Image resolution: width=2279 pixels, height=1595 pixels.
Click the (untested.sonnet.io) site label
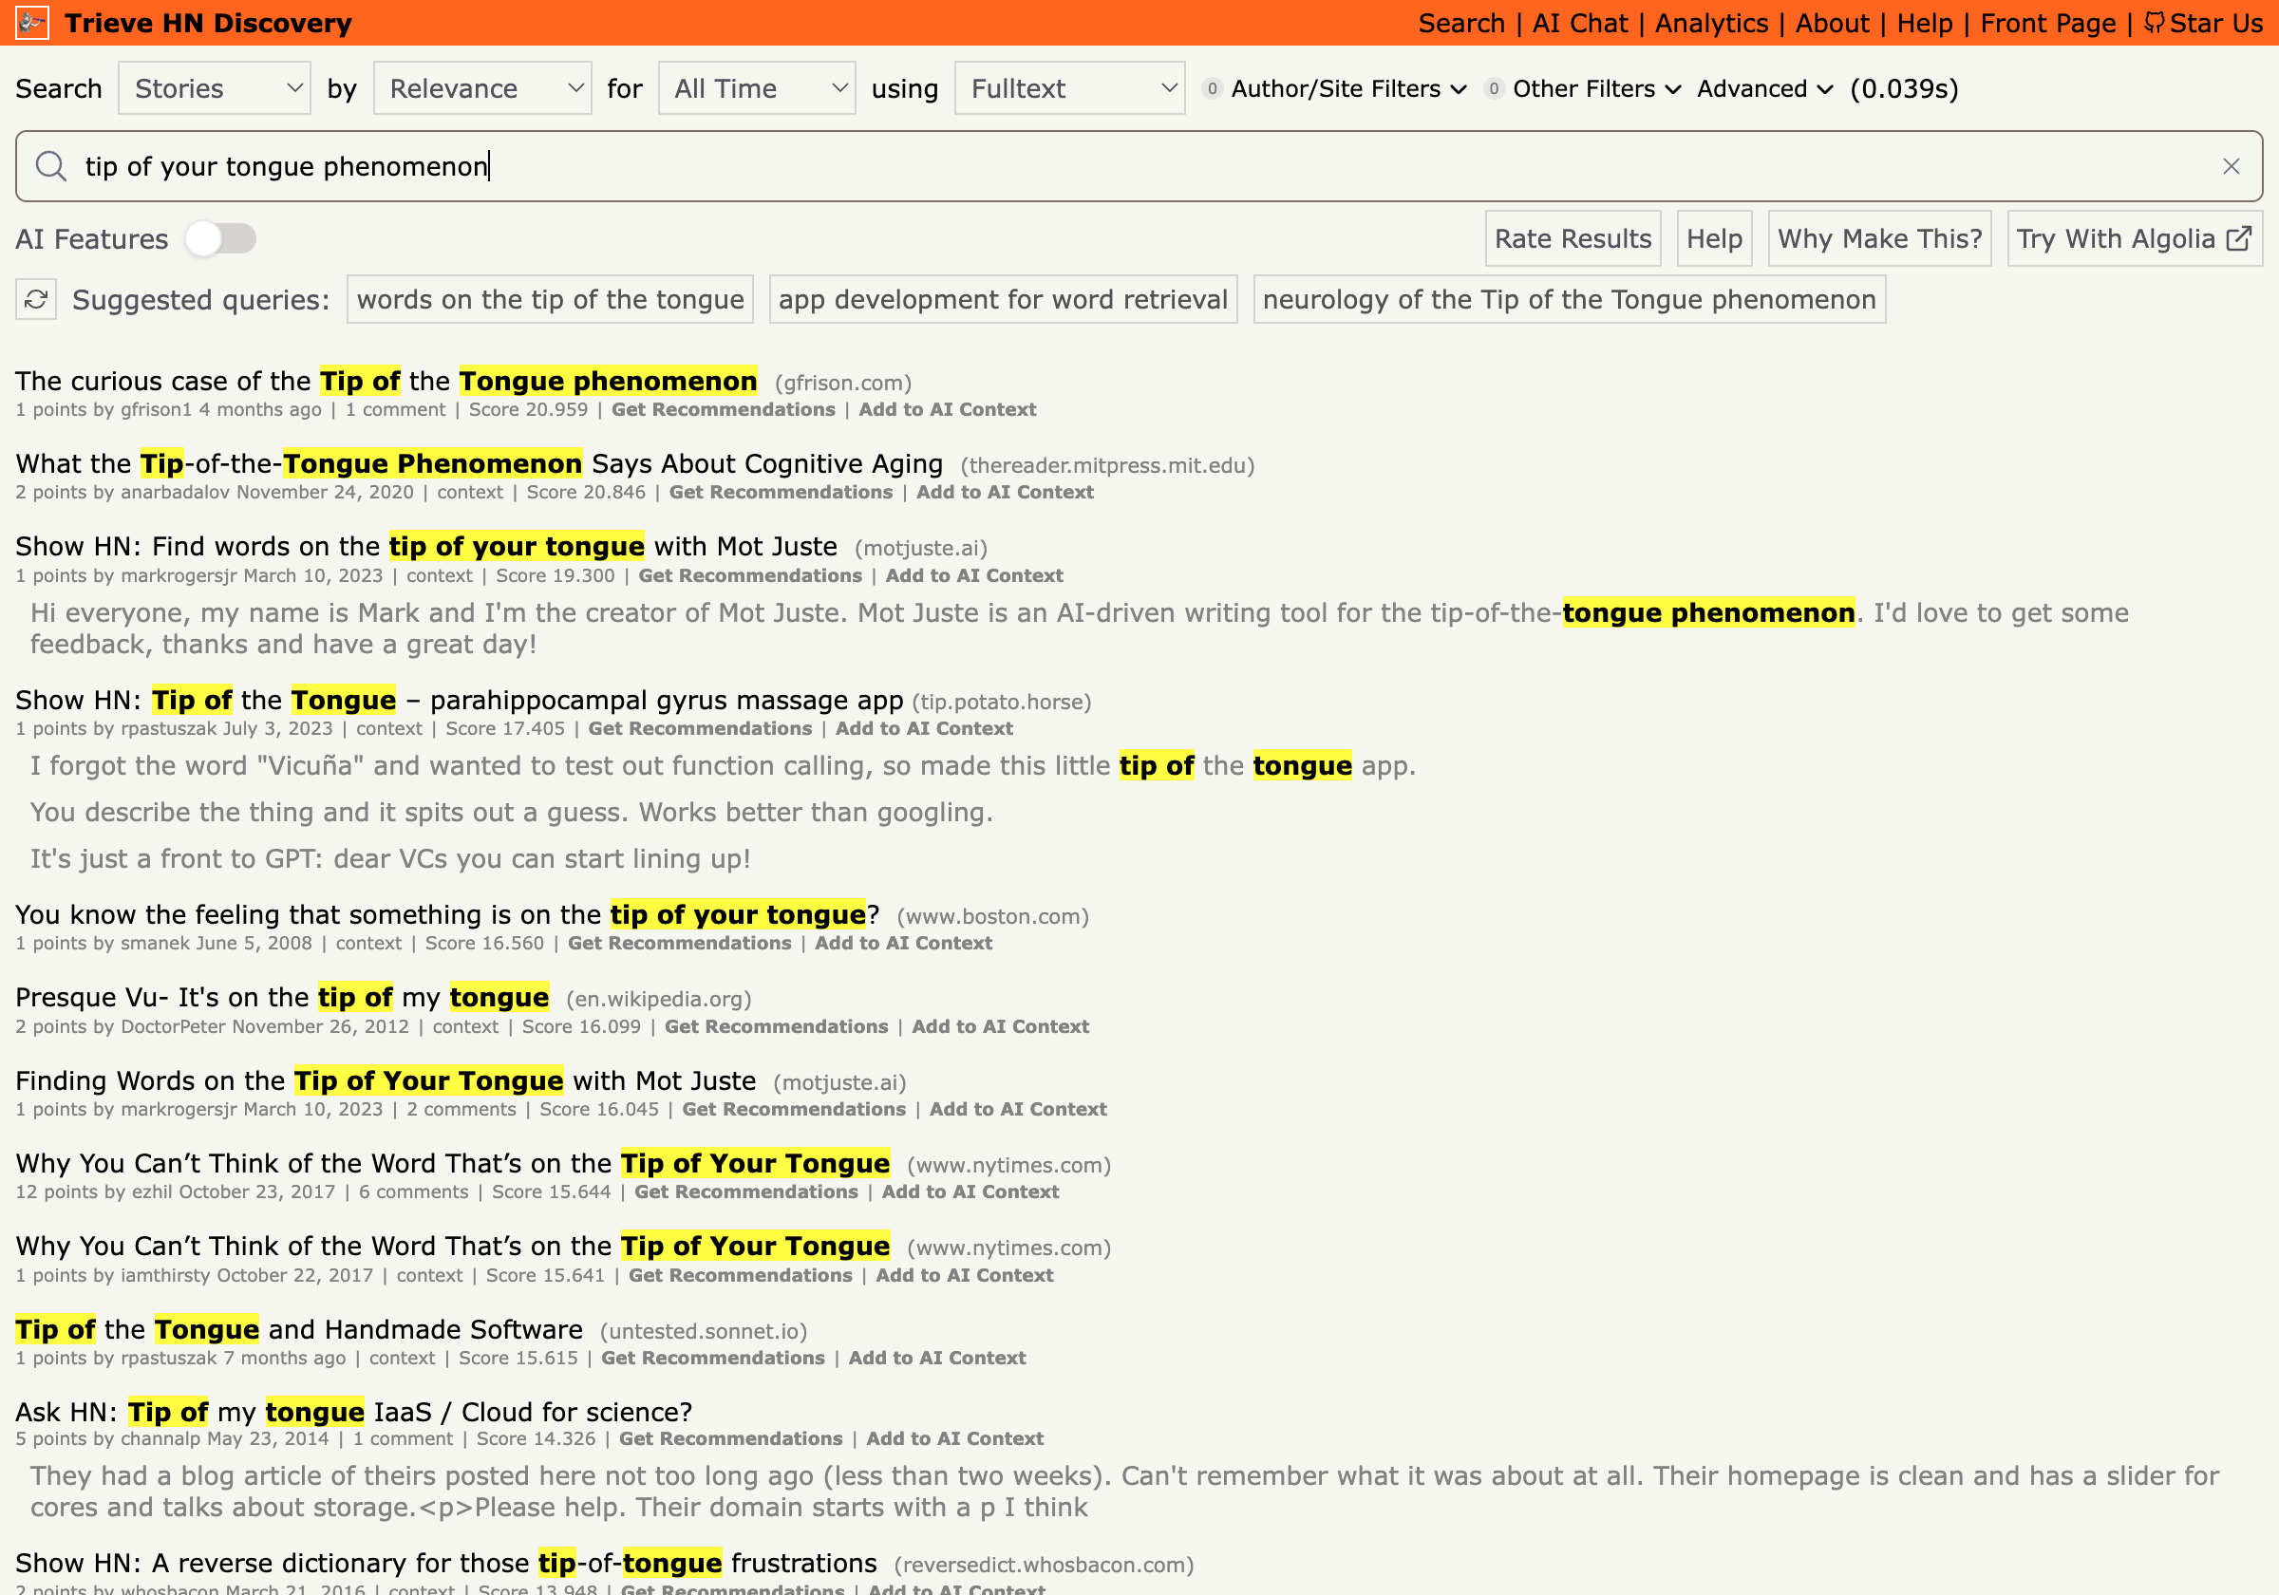703,1331
